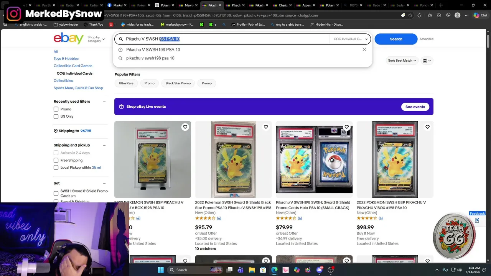Choose recent search 'Pikachu V SWSH198 PSA 10'

point(153,50)
